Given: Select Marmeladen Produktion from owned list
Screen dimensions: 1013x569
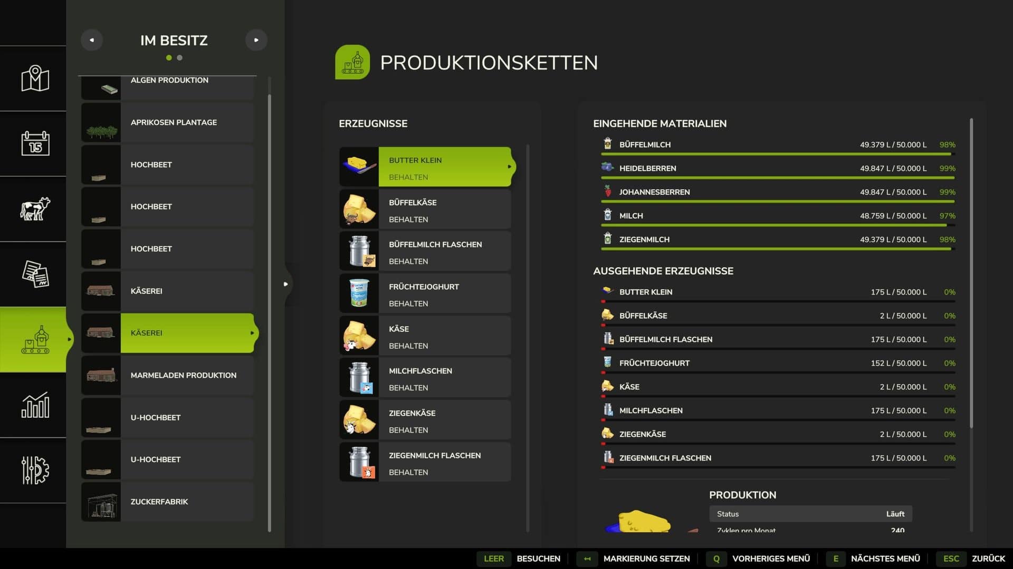Looking at the screenshot, I should click(183, 375).
